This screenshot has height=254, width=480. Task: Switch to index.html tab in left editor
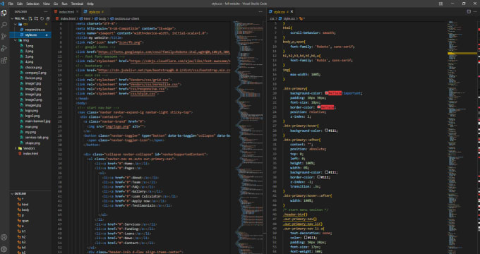coord(66,11)
